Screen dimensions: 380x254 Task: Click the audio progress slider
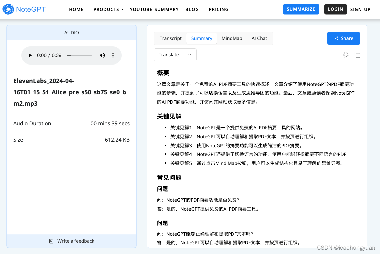pyautogui.click(x=79, y=55)
